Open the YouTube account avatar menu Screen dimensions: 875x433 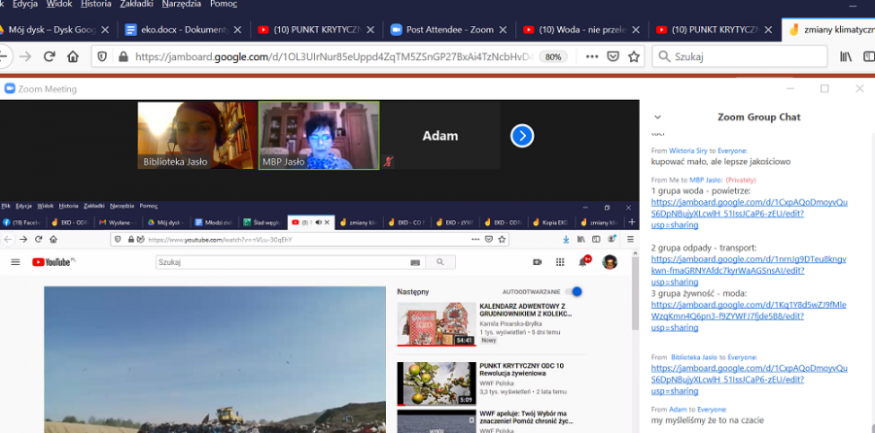point(610,262)
